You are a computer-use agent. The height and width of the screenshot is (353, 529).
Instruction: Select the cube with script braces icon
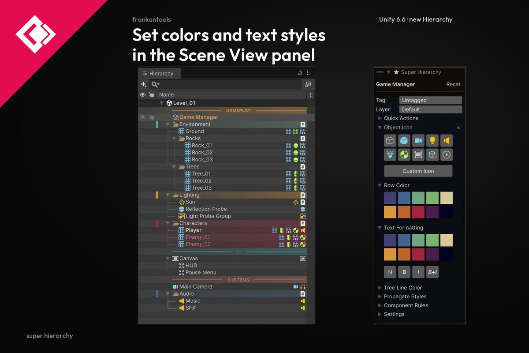pyautogui.click(x=432, y=155)
